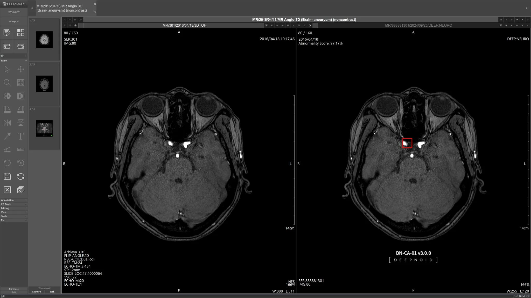Click grid icon in DEEP:NEURO pane header
Screen dimensions: 531x298
click(x=299, y=25)
